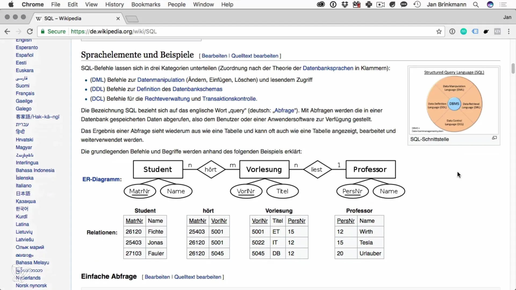
Task: Open the Window menu
Action: click(203, 5)
